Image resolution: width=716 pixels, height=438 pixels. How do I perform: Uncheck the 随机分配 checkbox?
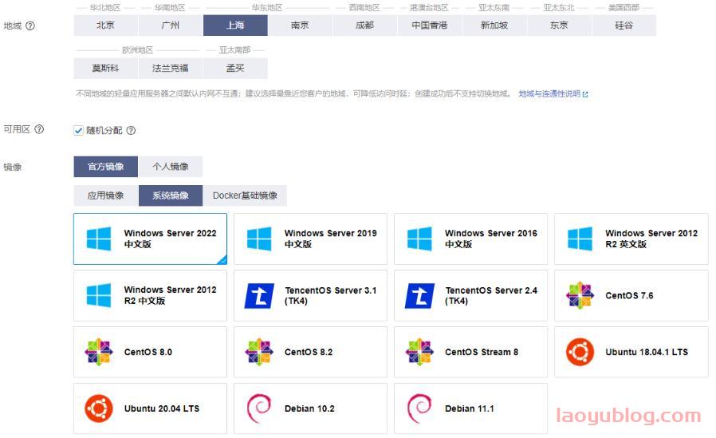point(79,131)
